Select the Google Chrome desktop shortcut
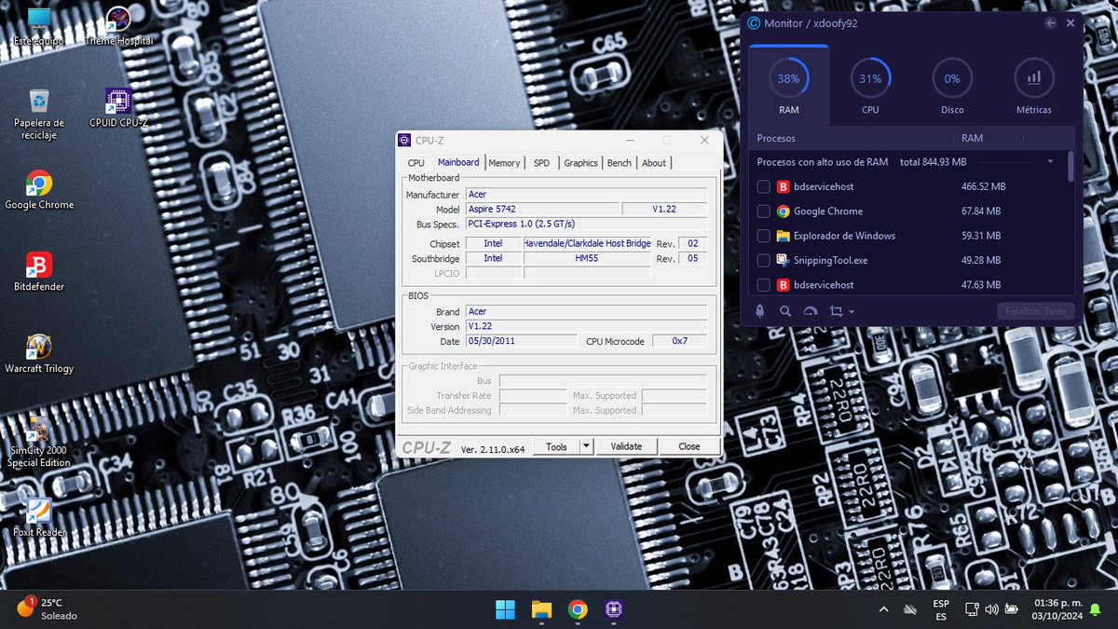The width and height of the screenshot is (1118, 629). click(x=39, y=189)
